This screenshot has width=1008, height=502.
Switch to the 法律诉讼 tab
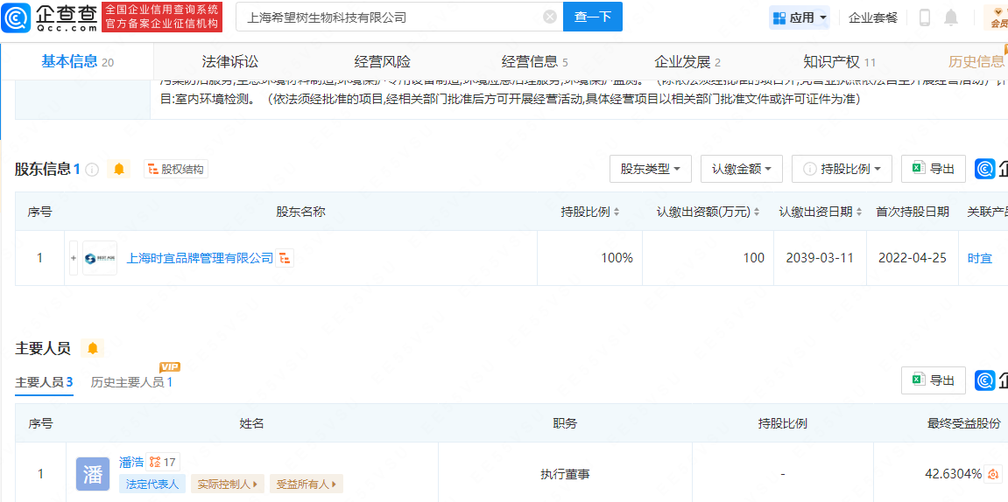click(229, 61)
